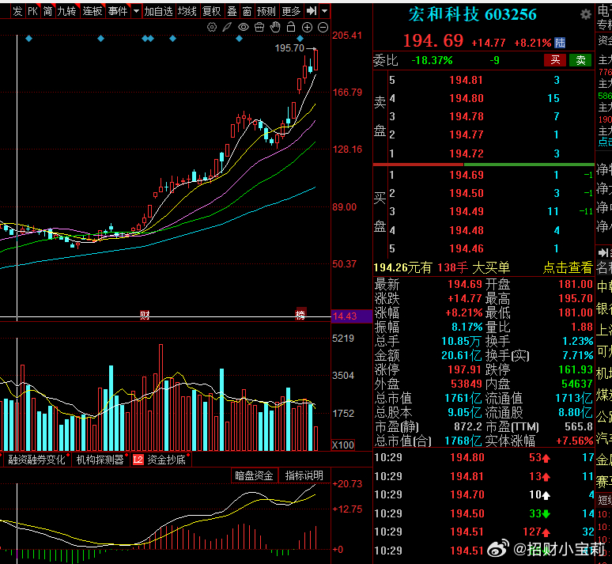Open chart settings gear above the candlesticks
This screenshot has height=564, width=612.
tap(212, 28)
